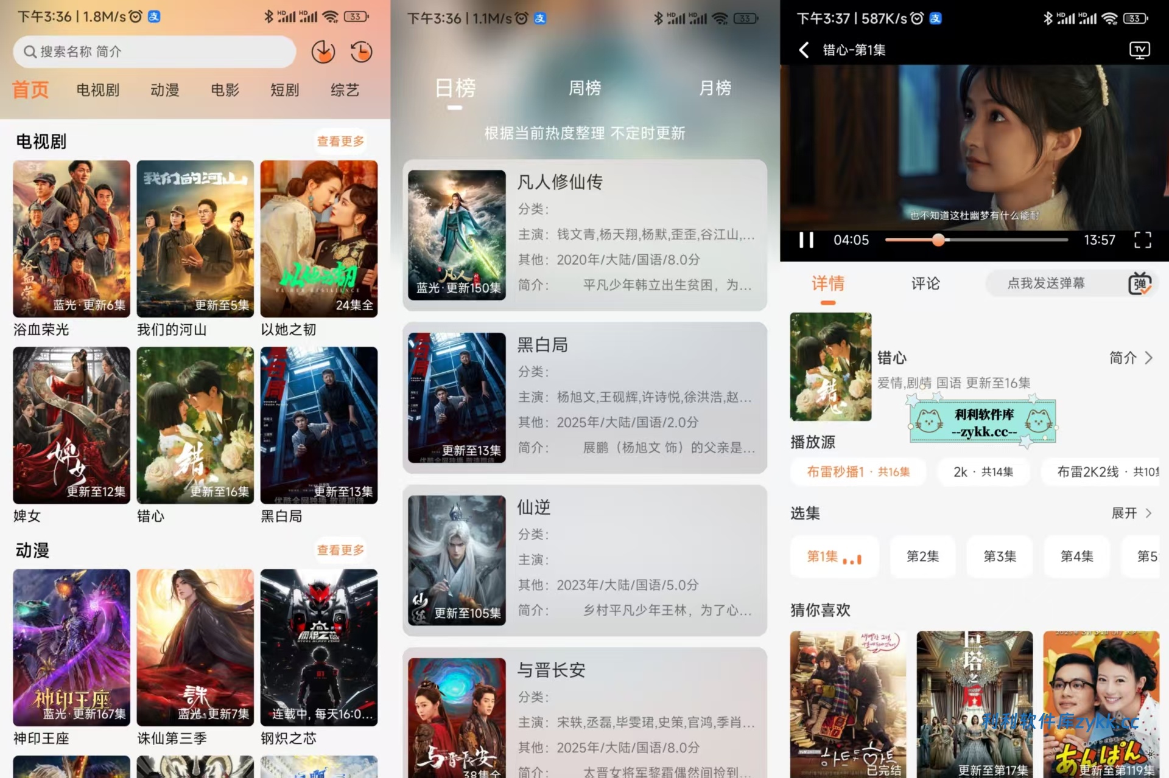Open the 以她之韧 drama poster

click(x=318, y=238)
